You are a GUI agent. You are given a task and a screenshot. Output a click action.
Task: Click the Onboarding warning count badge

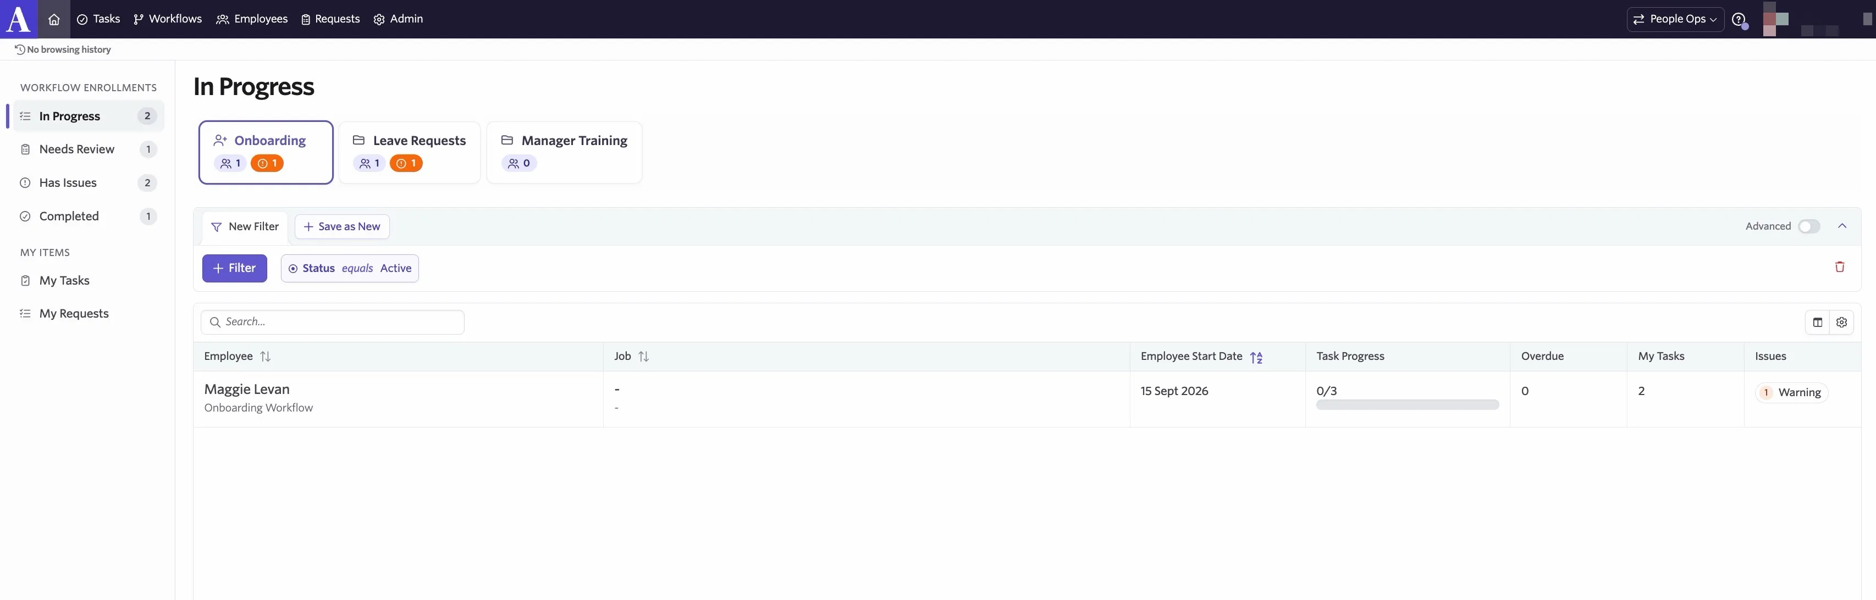(x=267, y=163)
